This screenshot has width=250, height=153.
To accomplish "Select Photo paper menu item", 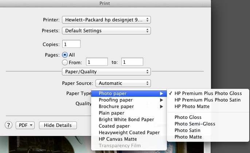I will tap(129, 94).
